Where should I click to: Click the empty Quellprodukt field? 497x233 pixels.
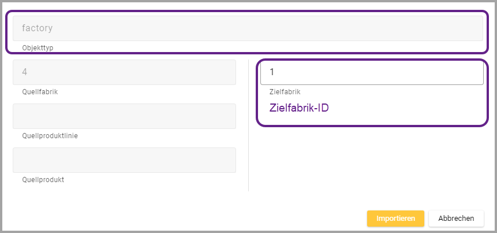[124, 160]
